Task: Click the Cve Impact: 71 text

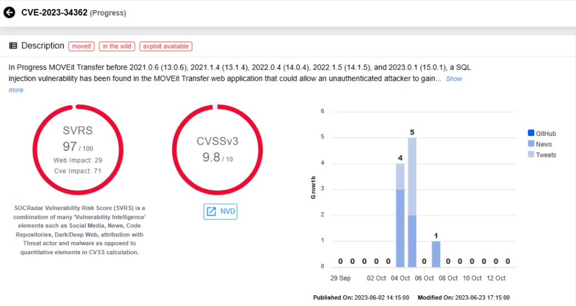Action: 78,171
